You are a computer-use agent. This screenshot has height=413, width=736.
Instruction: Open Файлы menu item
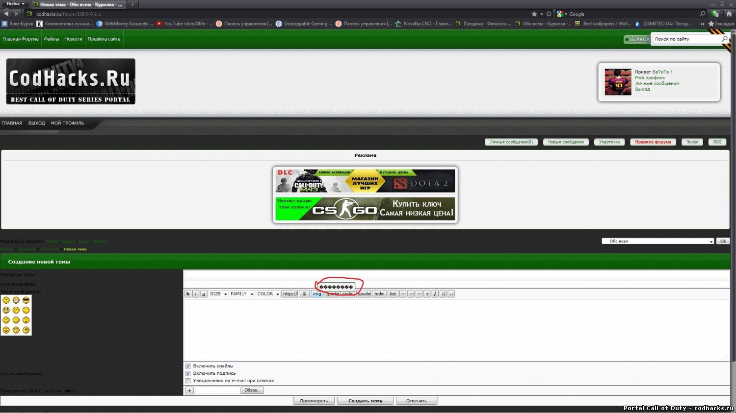click(x=52, y=39)
